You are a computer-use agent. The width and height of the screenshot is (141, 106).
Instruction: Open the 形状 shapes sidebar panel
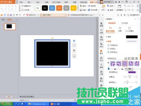[101, 45]
